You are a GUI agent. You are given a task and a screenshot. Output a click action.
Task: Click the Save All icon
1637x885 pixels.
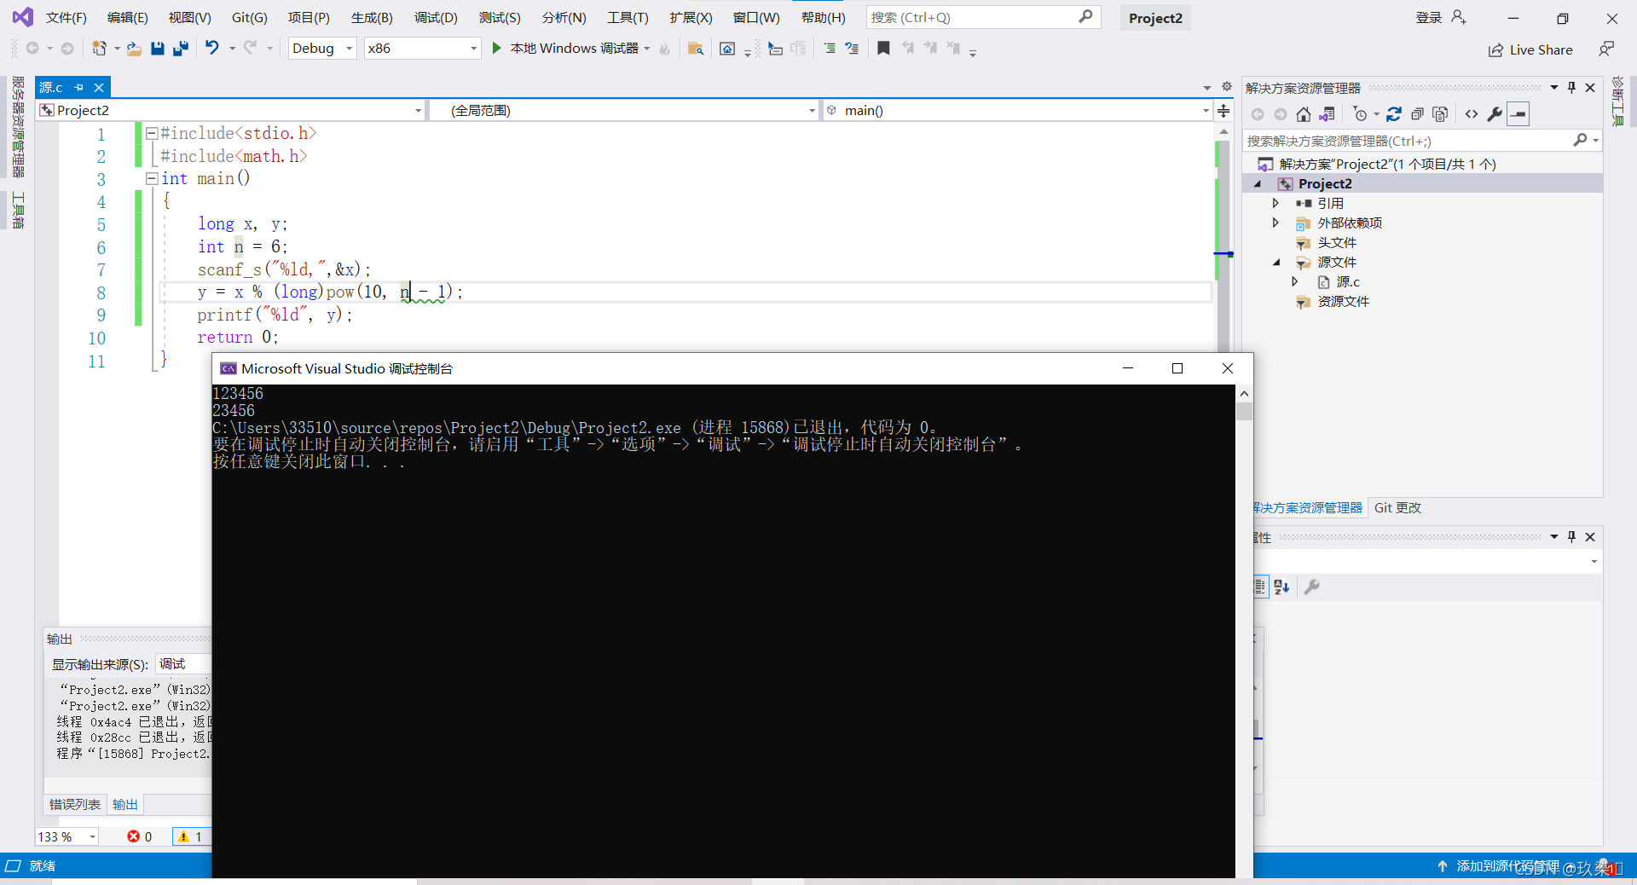tap(181, 49)
